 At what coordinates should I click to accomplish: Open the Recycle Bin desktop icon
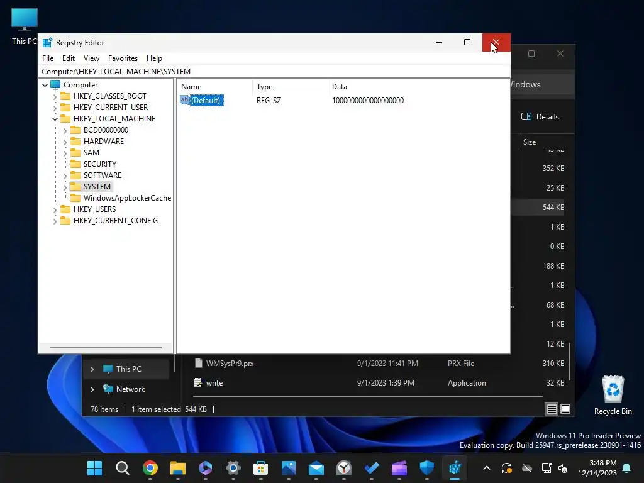[613, 395]
